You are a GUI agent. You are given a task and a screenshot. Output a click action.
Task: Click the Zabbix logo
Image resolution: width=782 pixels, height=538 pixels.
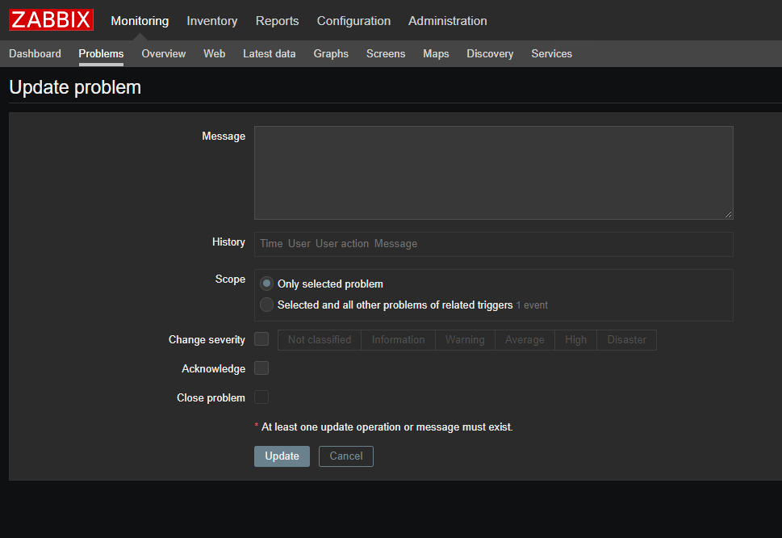coord(52,20)
